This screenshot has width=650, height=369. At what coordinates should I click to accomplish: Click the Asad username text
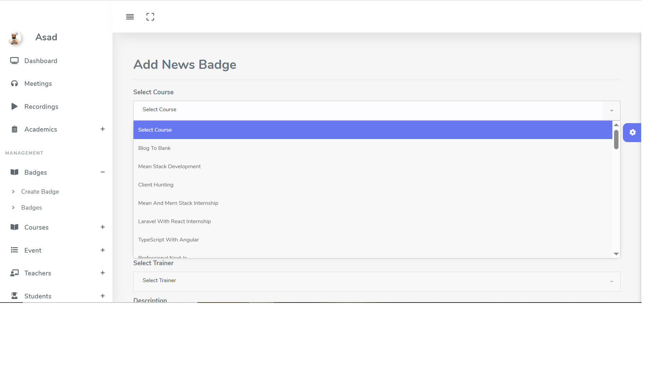[46, 37]
